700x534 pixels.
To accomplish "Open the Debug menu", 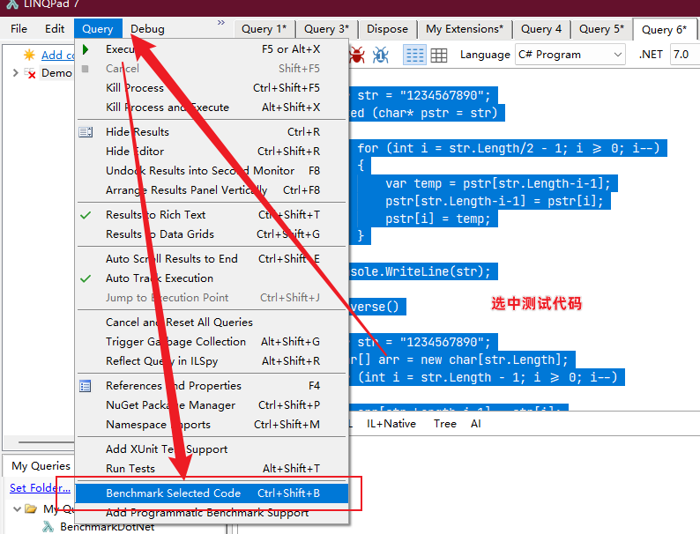I will click(147, 29).
